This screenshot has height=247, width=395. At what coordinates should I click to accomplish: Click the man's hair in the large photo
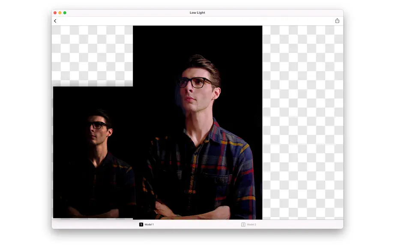(203, 66)
